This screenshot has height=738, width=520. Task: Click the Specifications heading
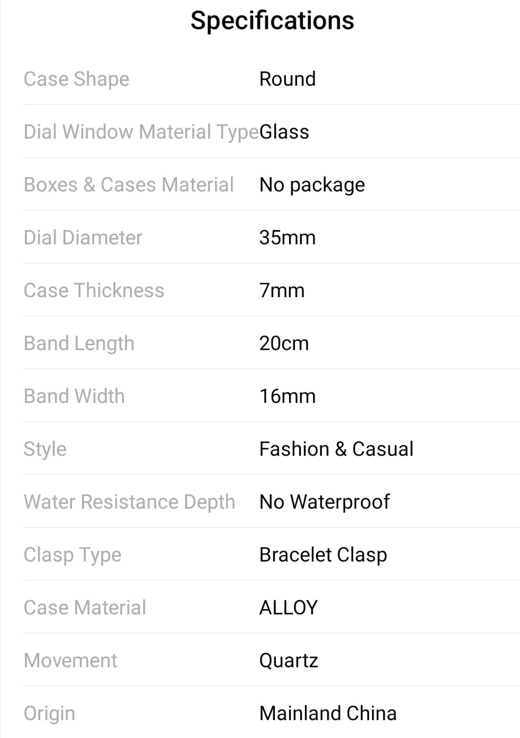coord(272,21)
